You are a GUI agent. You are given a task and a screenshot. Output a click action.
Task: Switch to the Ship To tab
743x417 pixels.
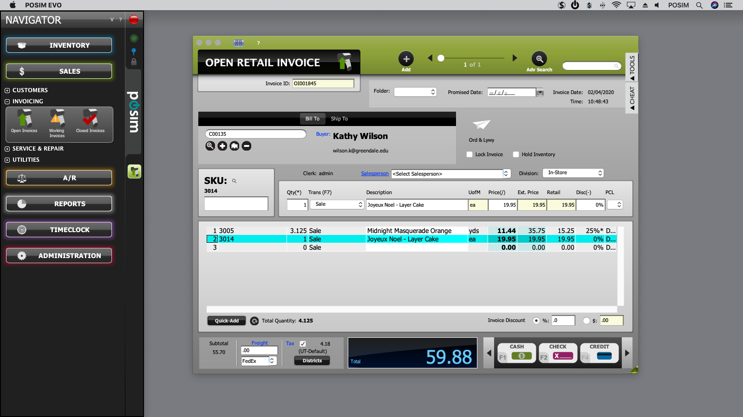tap(339, 119)
